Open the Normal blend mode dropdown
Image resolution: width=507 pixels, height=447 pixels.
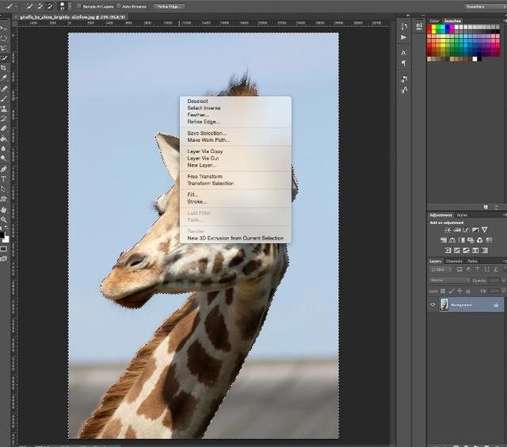click(x=448, y=280)
